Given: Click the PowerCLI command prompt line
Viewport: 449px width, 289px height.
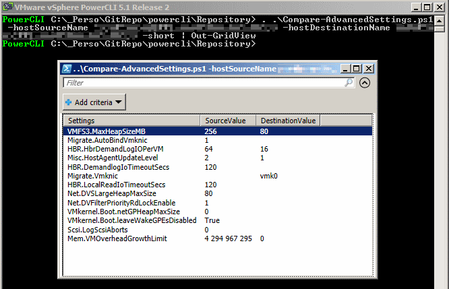Looking at the screenshot, I should (129, 44).
